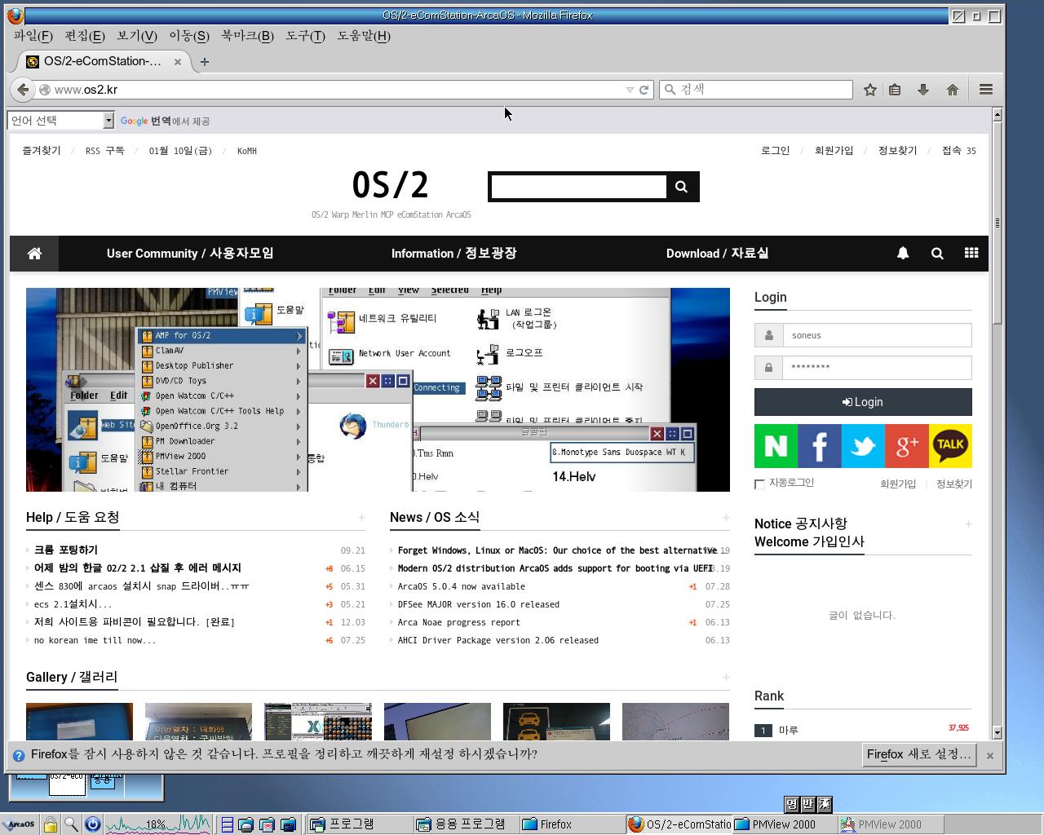
Task: Click the password field in Login box
Action: point(877,368)
